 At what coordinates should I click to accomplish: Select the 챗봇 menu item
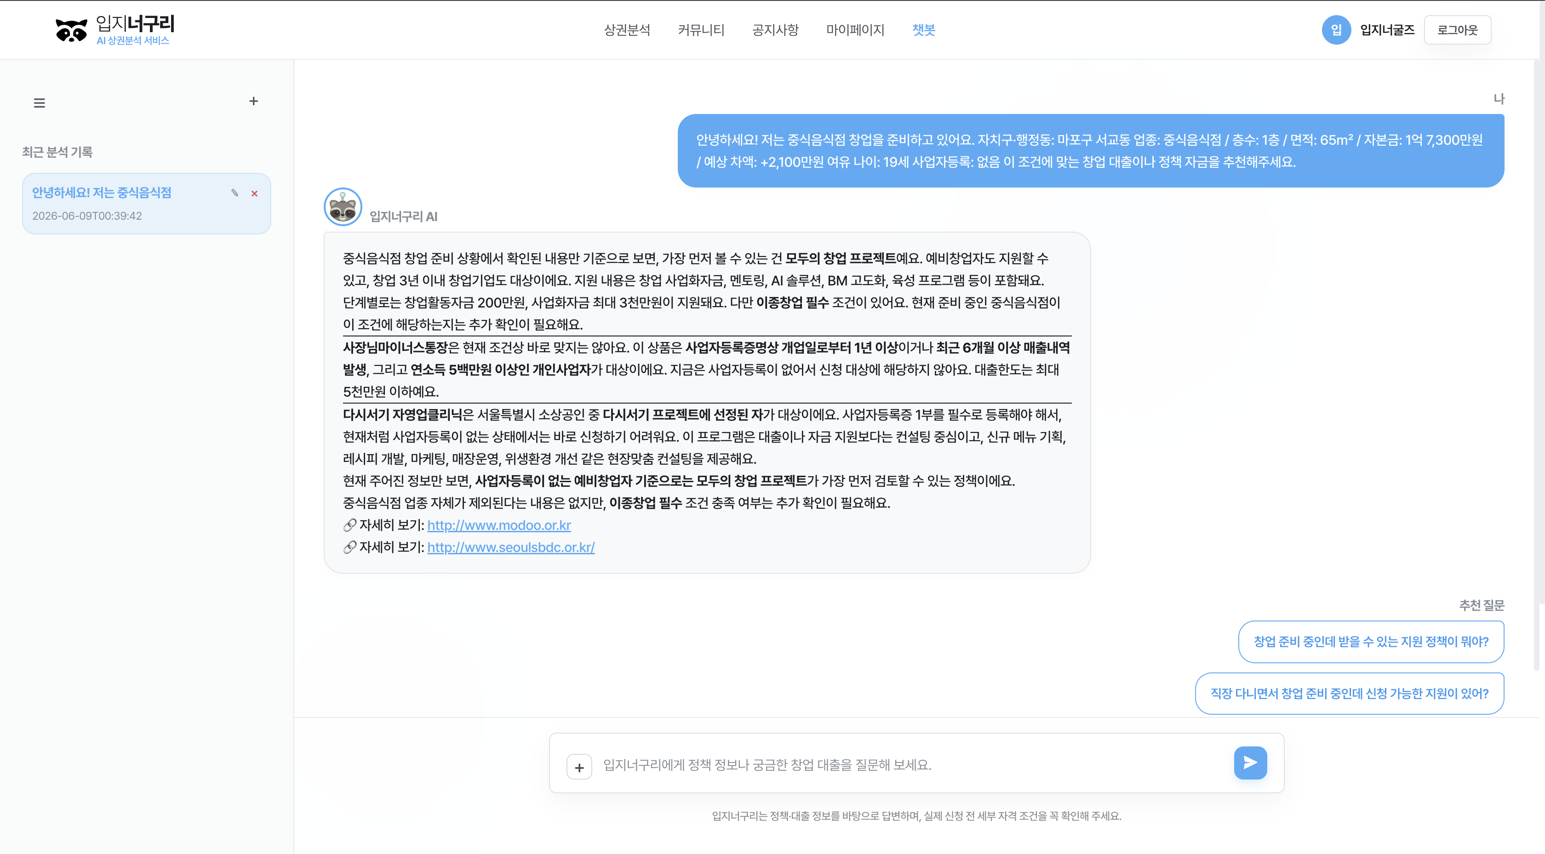point(924,30)
